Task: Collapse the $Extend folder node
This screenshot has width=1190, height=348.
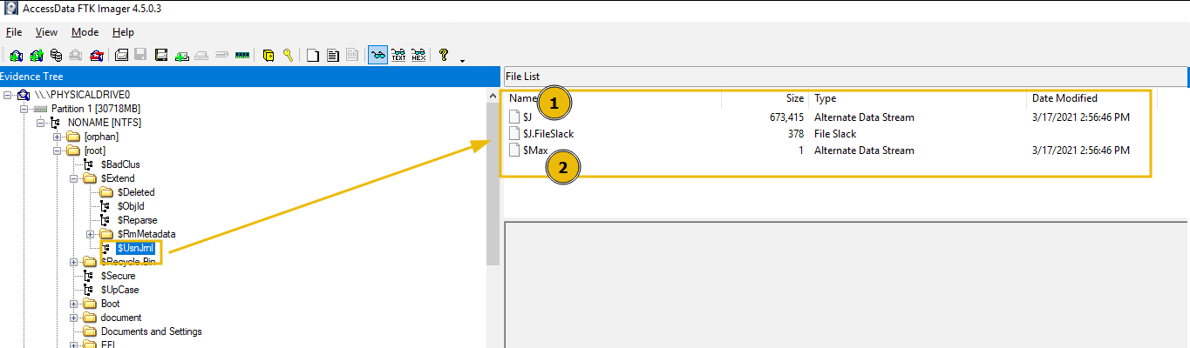Action: (73, 178)
